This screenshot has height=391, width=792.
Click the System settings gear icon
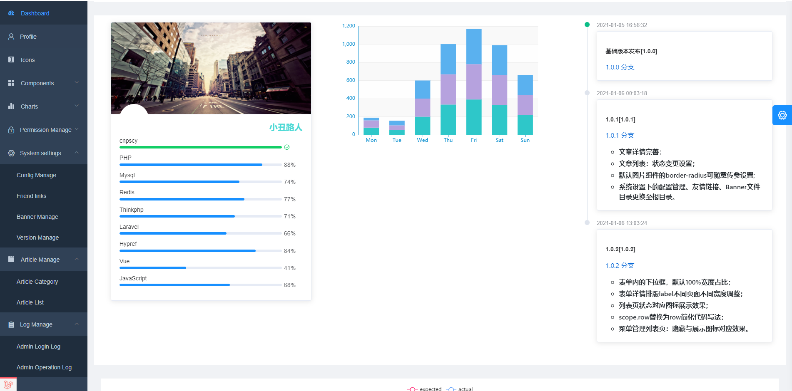tap(11, 153)
